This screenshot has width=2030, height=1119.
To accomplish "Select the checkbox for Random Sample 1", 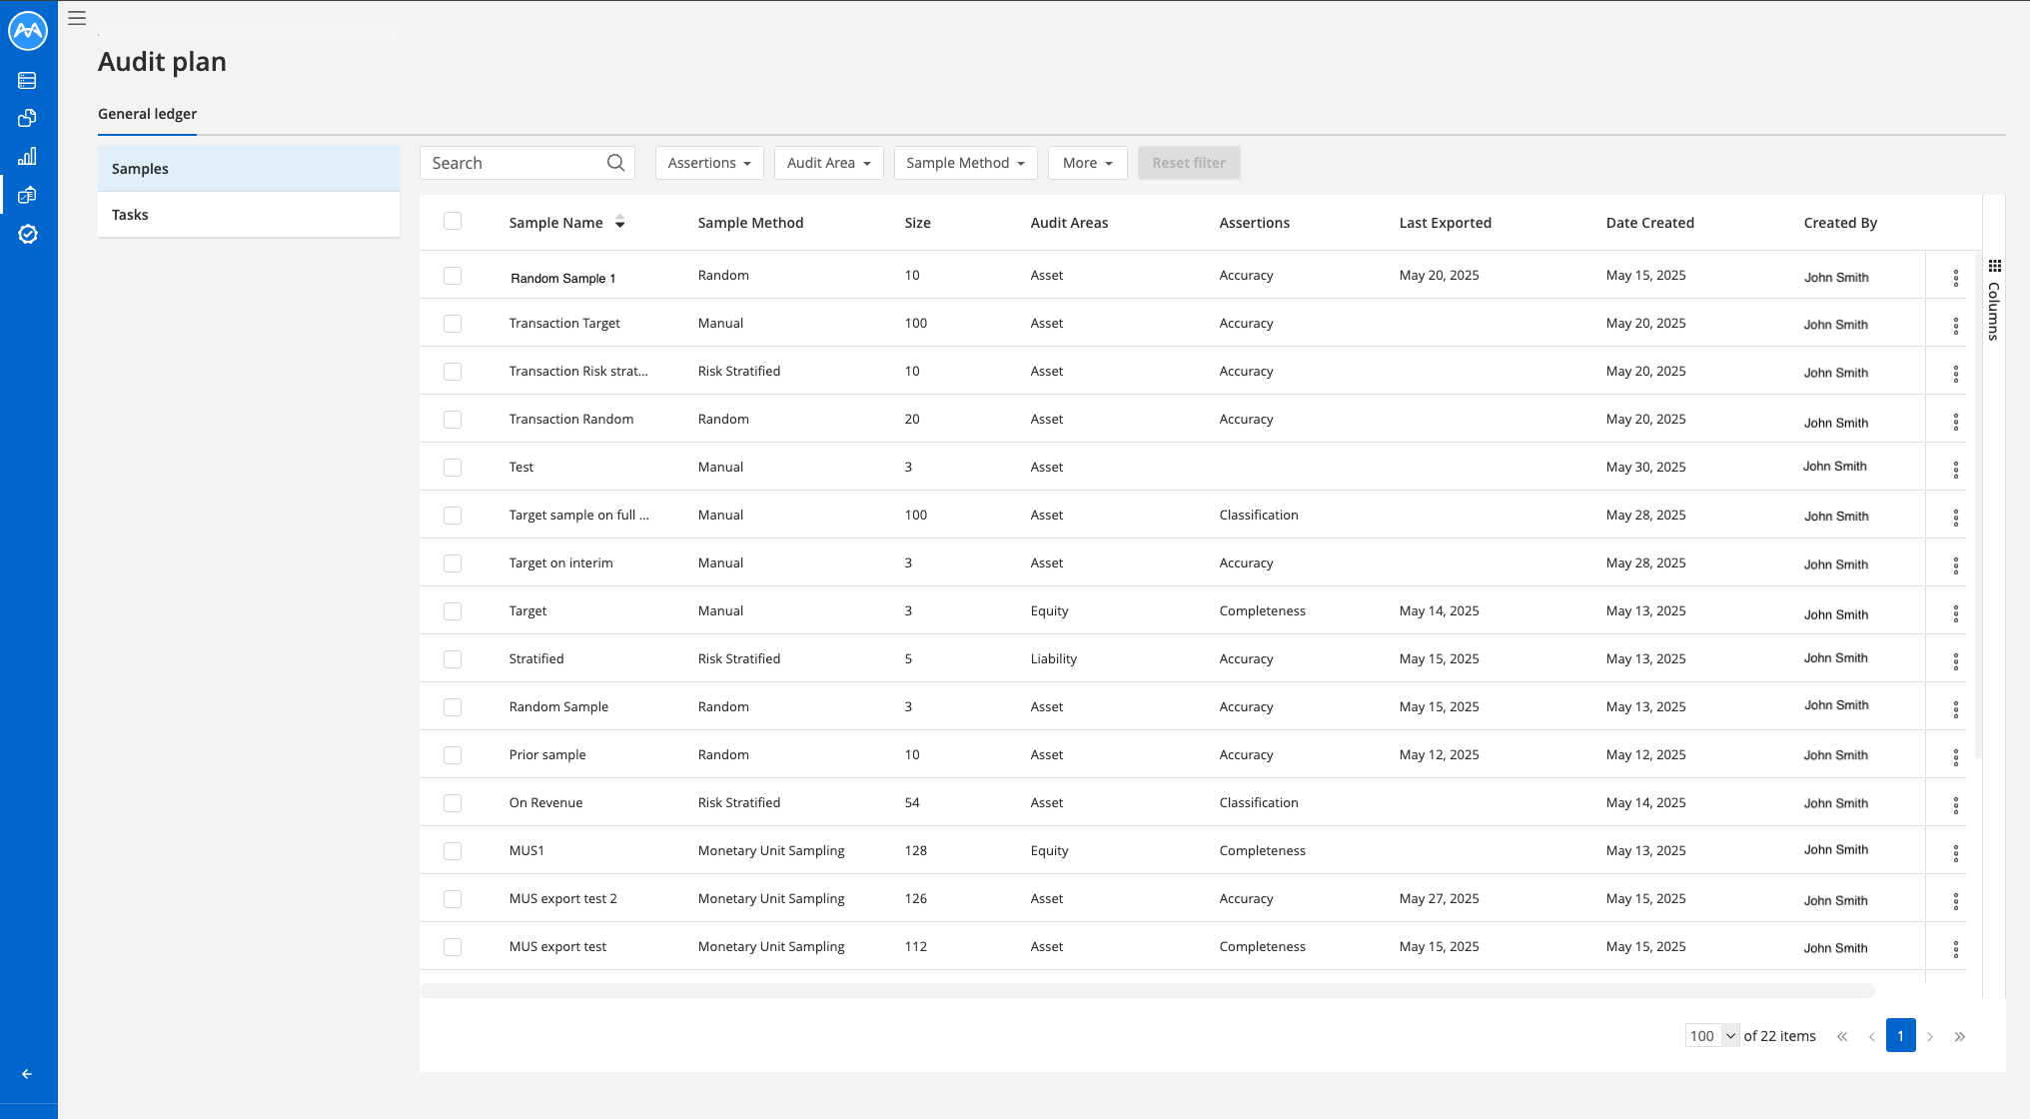I will pos(453,276).
